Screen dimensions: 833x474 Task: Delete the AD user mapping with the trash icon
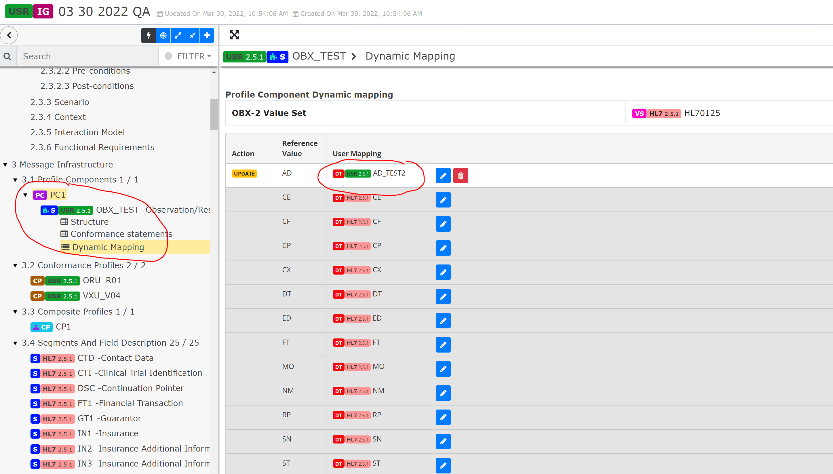tap(460, 176)
